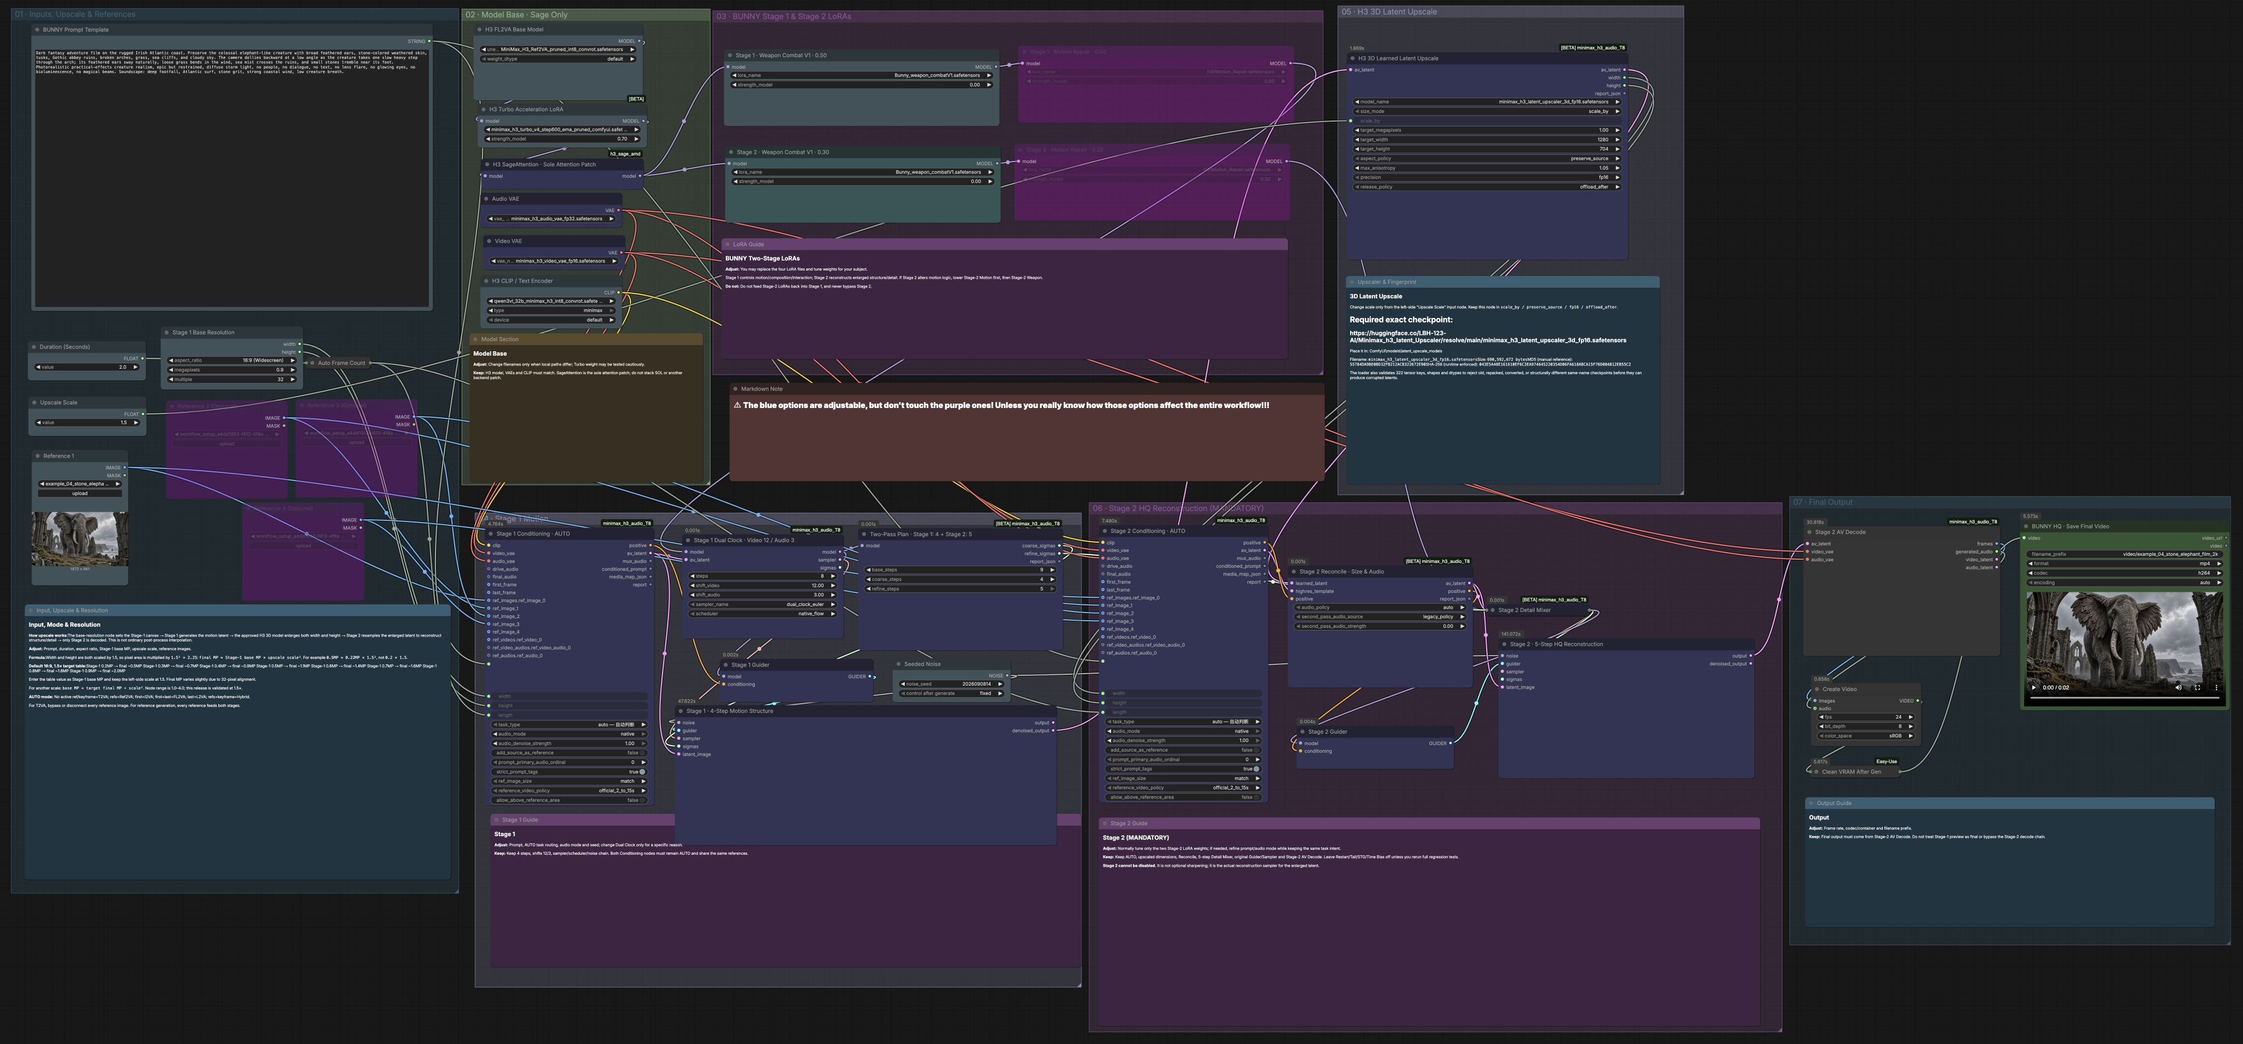Click the megapixels field in Stage 1 Base Resolution

point(231,370)
